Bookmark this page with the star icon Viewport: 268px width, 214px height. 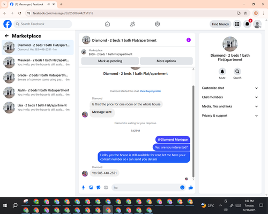coord(245,13)
